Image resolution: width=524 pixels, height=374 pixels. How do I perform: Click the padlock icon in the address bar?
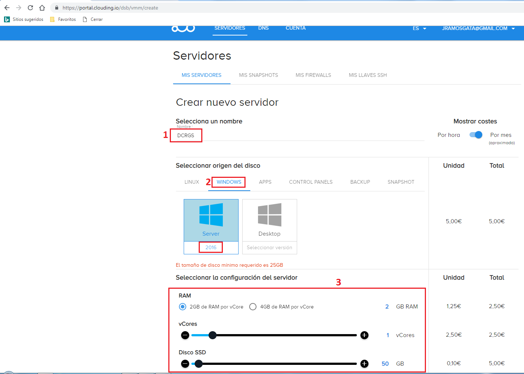click(56, 7)
